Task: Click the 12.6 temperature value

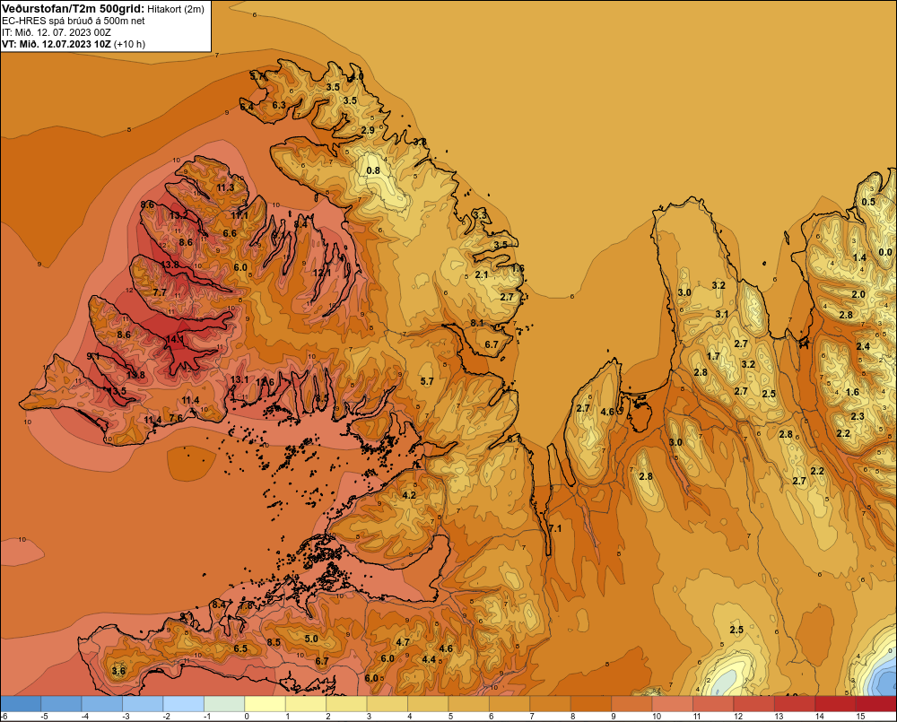Action: 265,382
